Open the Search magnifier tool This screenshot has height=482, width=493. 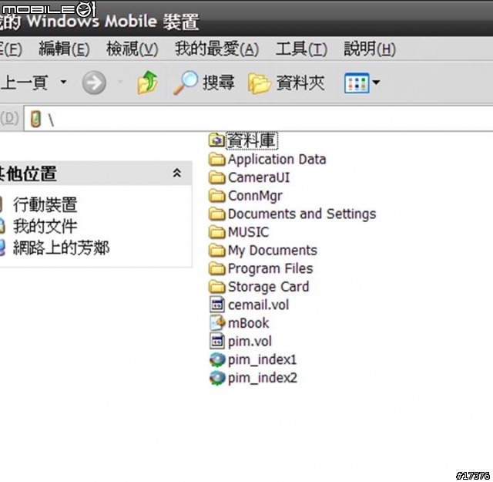[203, 83]
